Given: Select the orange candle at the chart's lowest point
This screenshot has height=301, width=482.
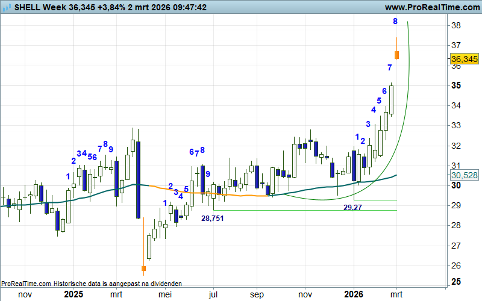Looking at the screenshot, I should (x=143, y=268).
